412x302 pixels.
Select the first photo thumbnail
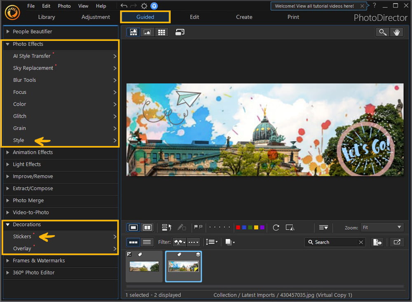click(x=144, y=266)
